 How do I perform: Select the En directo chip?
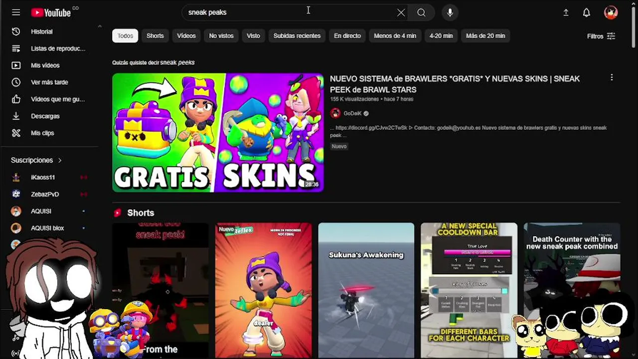click(347, 36)
